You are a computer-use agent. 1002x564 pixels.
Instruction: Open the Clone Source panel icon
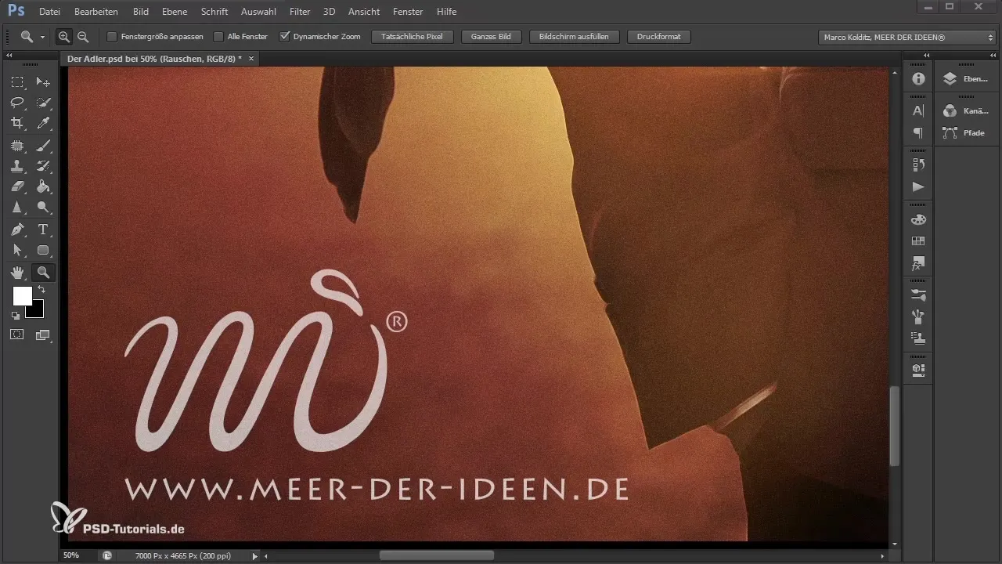coord(918,339)
